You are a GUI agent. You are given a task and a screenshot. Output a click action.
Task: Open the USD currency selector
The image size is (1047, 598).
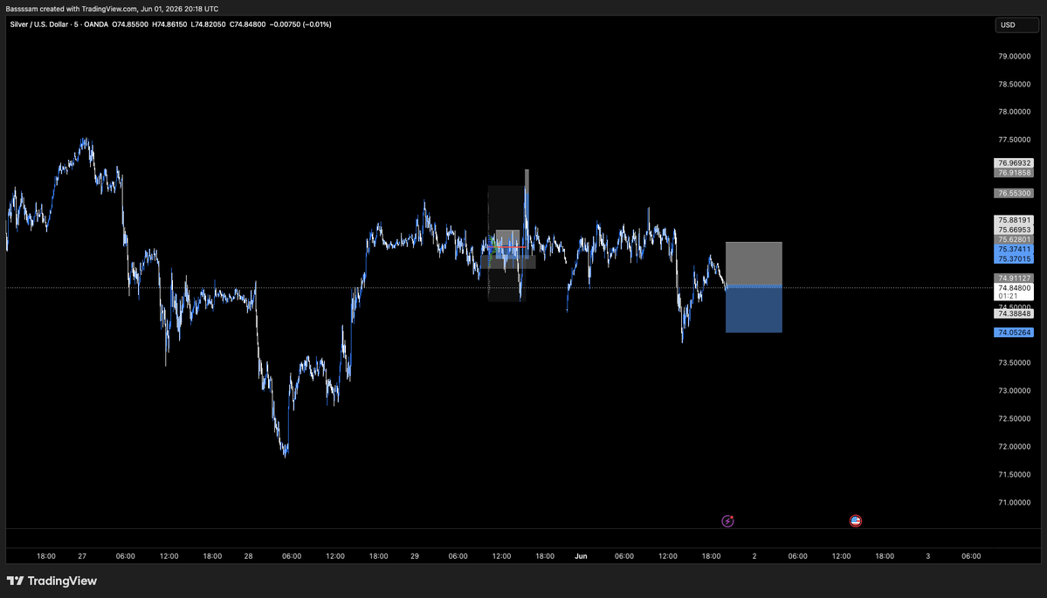(1017, 24)
